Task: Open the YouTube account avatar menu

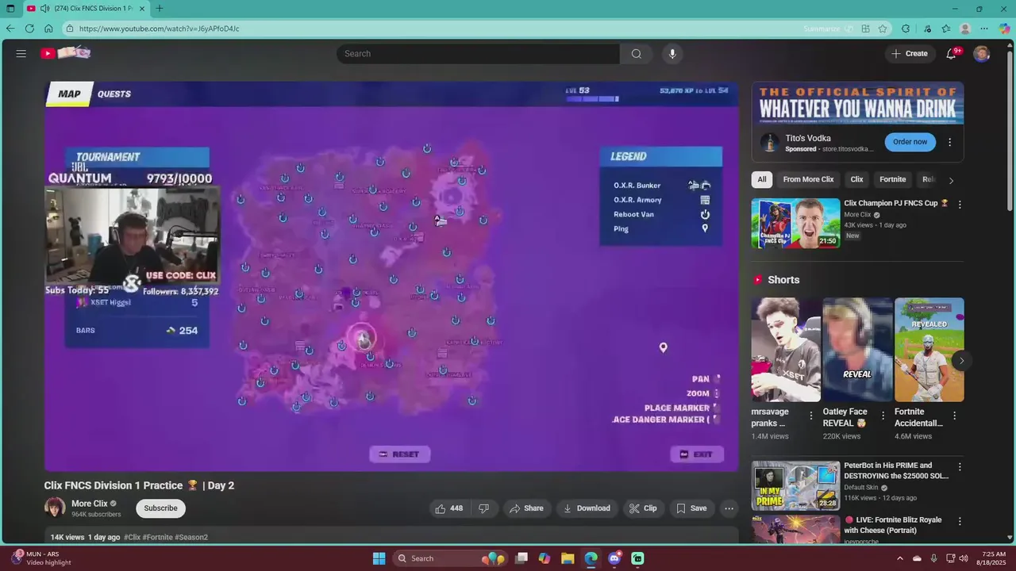Action: click(x=982, y=53)
